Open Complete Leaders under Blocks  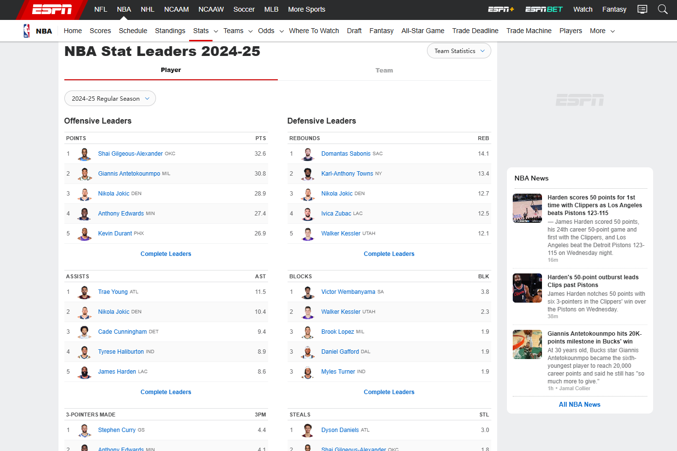pos(389,392)
